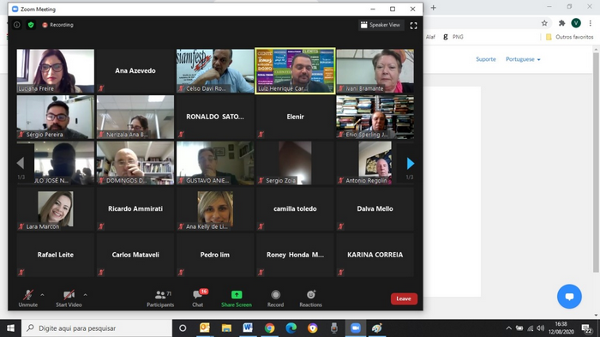The height and width of the screenshot is (337, 600).
Task: Click the Windows search input field
Action: click(x=96, y=328)
